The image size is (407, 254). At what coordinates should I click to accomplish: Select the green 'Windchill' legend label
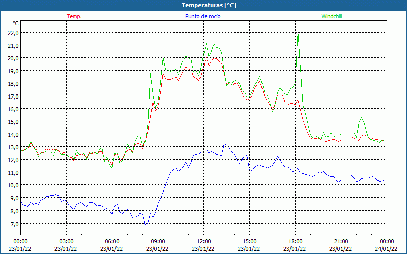332,16
